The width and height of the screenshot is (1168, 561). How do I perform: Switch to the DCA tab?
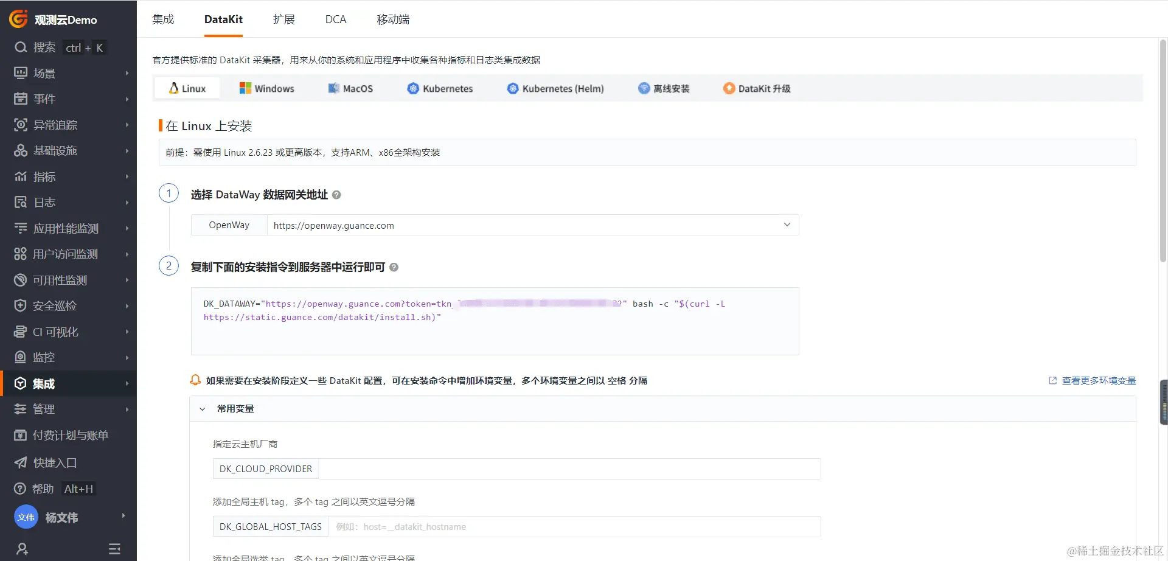[336, 19]
